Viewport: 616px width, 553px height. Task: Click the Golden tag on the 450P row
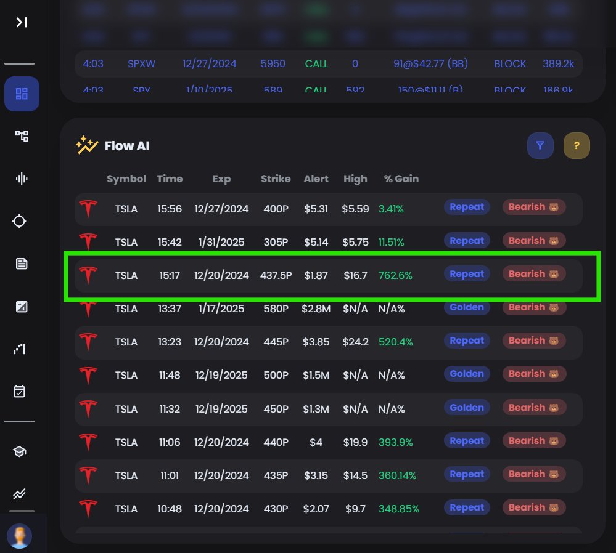point(467,408)
